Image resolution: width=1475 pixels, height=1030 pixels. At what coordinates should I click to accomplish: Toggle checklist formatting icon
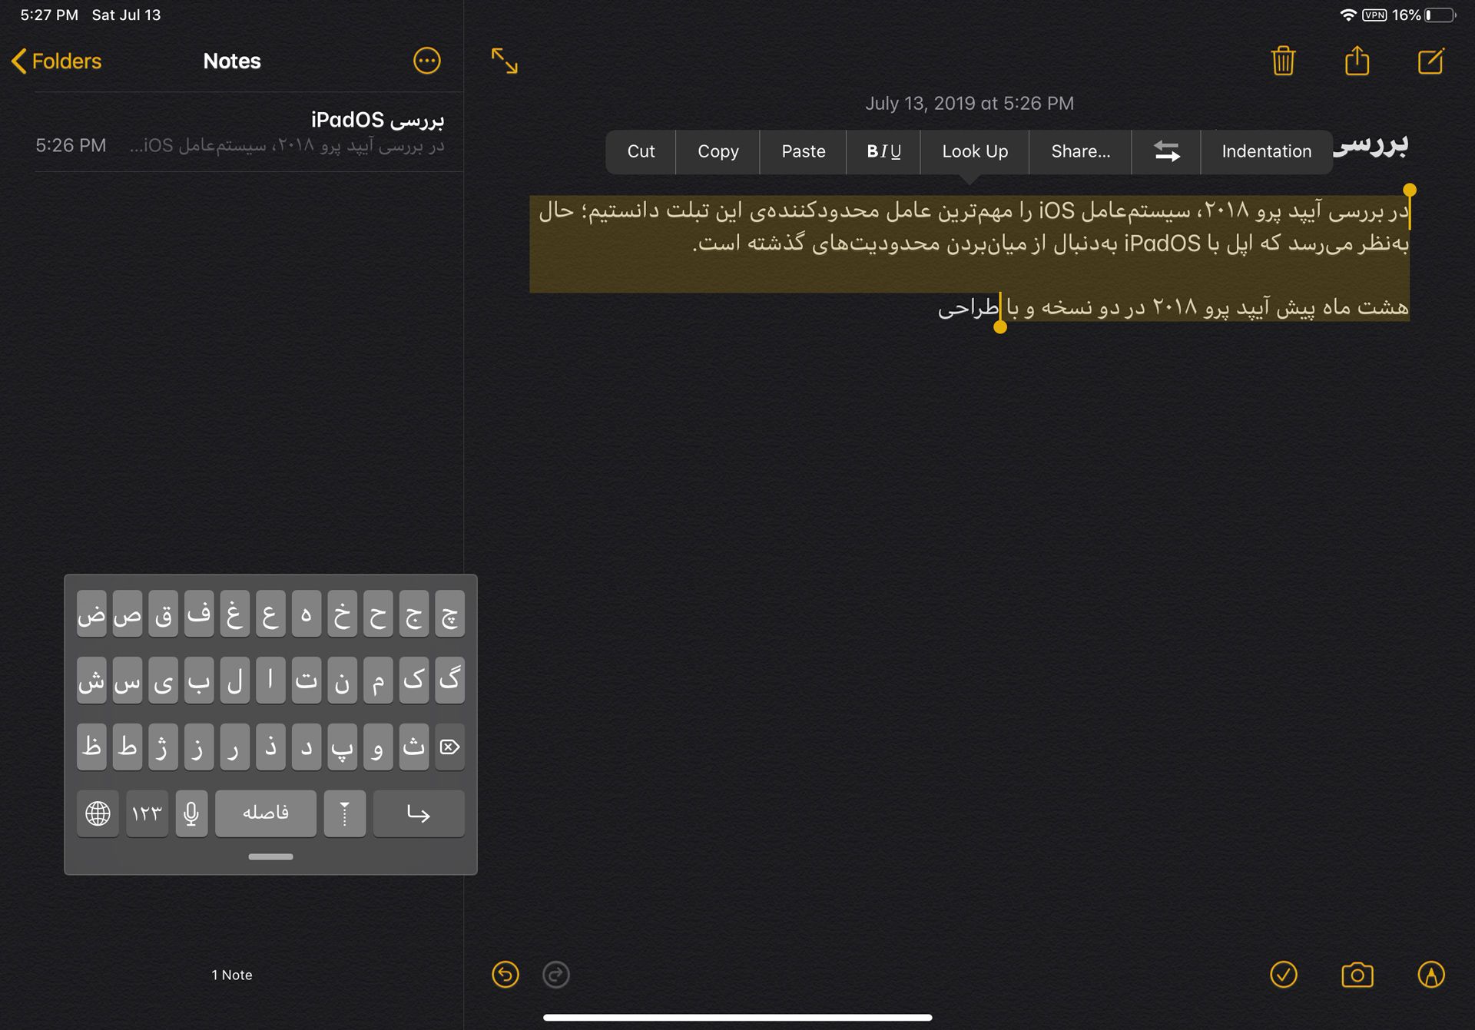click(1283, 975)
